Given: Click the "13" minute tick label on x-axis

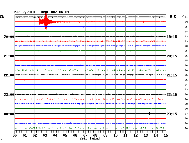Looking at the screenshot, I should 146,135.
